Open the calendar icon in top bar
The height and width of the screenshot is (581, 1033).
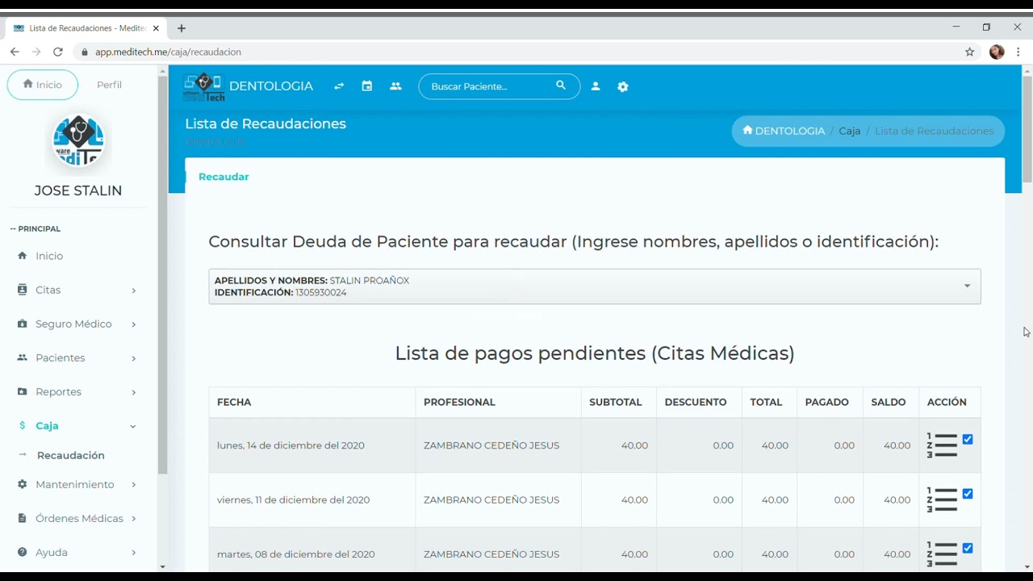click(x=367, y=86)
